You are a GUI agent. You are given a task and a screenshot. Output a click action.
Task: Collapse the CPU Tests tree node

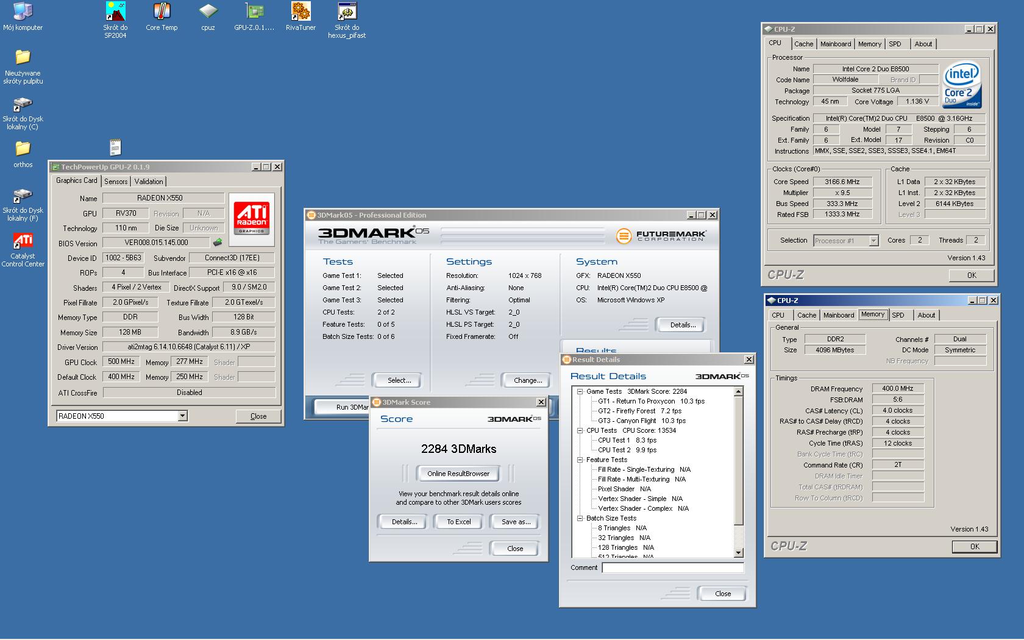[x=580, y=430]
